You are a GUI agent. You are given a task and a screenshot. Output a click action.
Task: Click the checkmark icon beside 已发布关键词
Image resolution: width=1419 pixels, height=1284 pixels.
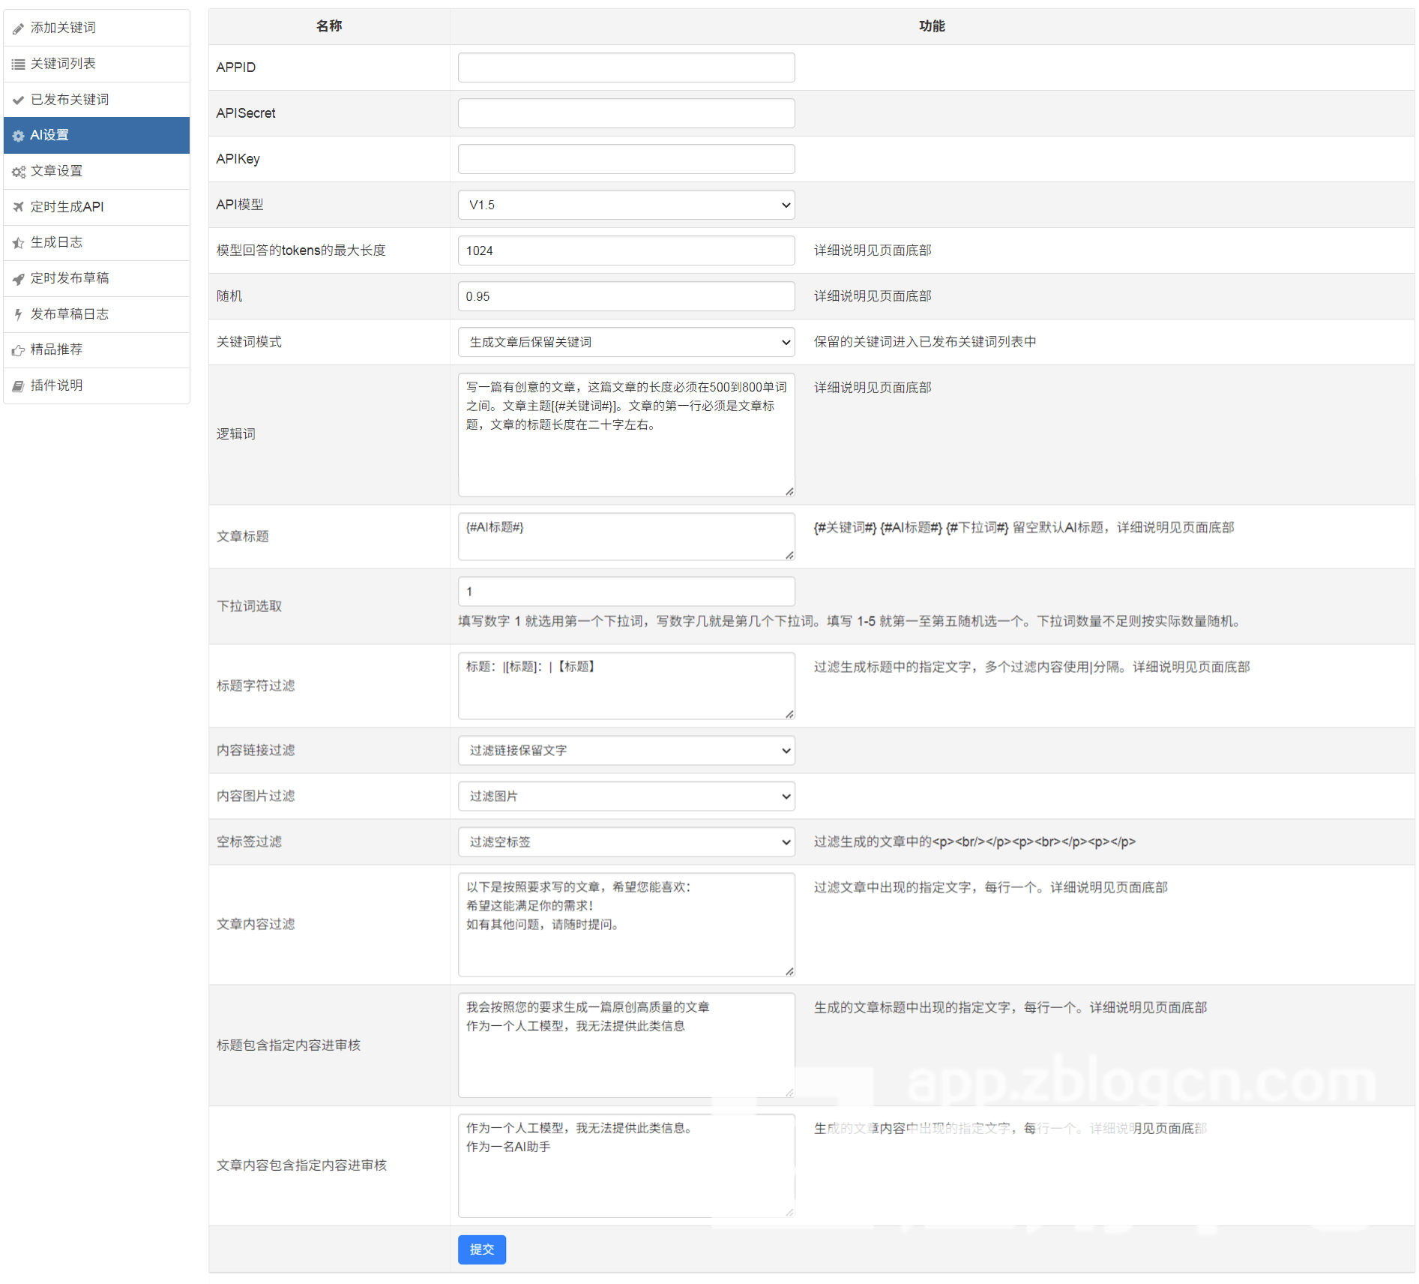pyautogui.click(x=18, y=100)
